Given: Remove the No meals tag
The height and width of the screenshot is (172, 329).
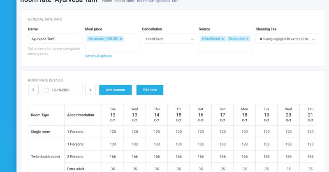Looking at the screenshot, I should pyautogui.click(x=121, y=39).
